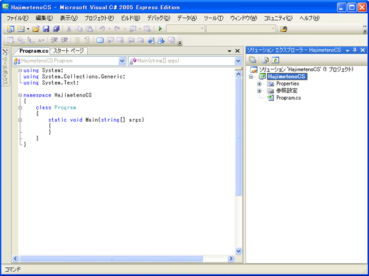Viewport: 369px width, 276px height.
Task: Click the Copy toolbar icon
Action: click(79, 29)
